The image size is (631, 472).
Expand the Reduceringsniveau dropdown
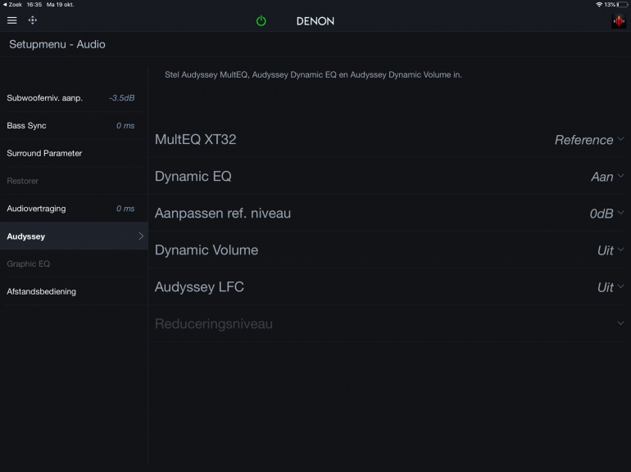(620, 324)
